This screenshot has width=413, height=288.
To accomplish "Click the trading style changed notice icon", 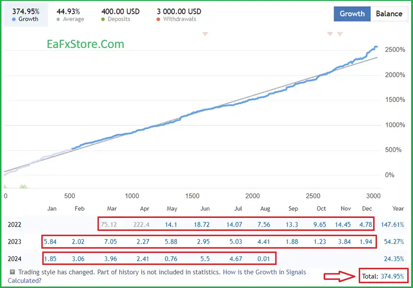I will coord(12,272).
